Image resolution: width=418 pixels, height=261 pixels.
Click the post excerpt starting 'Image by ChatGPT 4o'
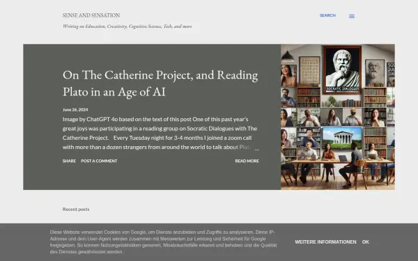(x=160, y=133)
